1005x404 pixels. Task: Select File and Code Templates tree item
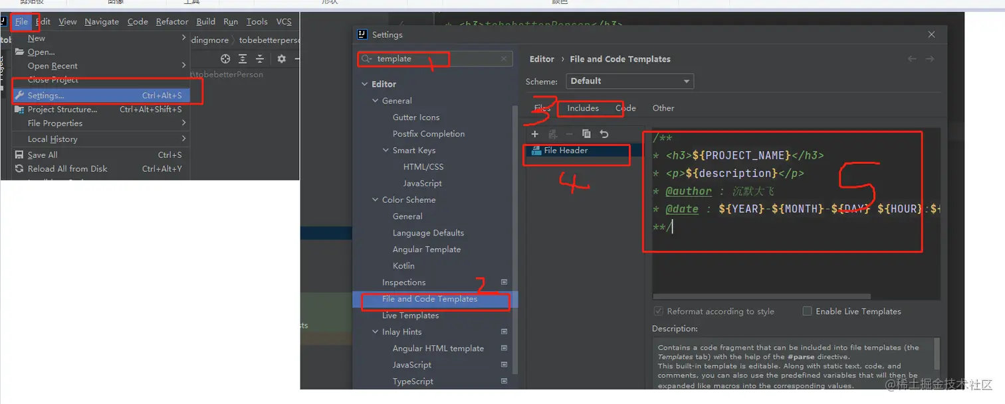click(x=429, y=299)
